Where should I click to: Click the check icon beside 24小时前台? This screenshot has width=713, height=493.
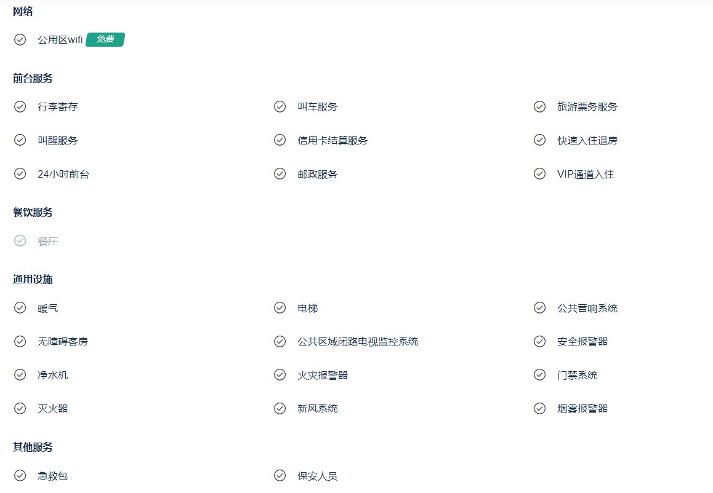tap(20, 174)
